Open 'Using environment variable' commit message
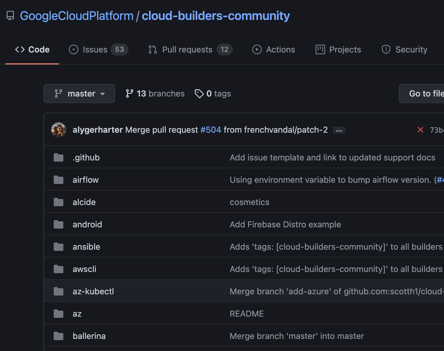Screen dimensions: 444x351 pos(330,180)
